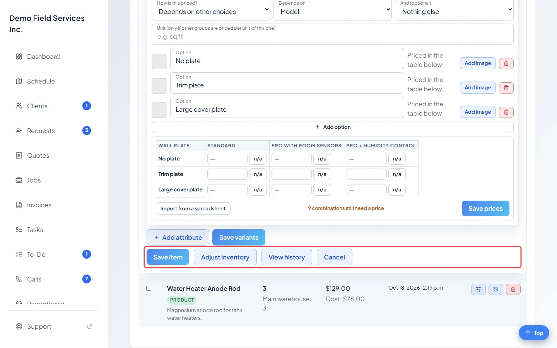Edit Water Heater Anode Rod item

point(478,289)
